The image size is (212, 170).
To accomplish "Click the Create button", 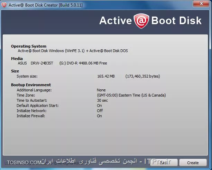I will click(x=193, y=162).
